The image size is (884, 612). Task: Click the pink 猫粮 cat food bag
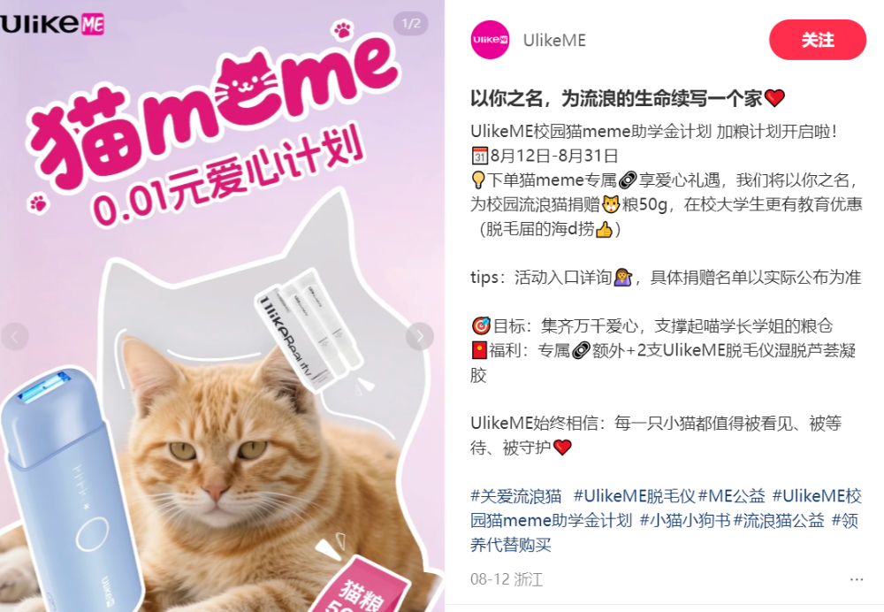[360, 585]
